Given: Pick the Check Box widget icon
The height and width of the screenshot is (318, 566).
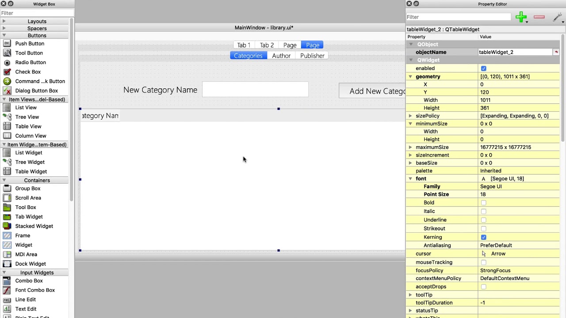Looking at the screenshot, I should tap(7, 72).
